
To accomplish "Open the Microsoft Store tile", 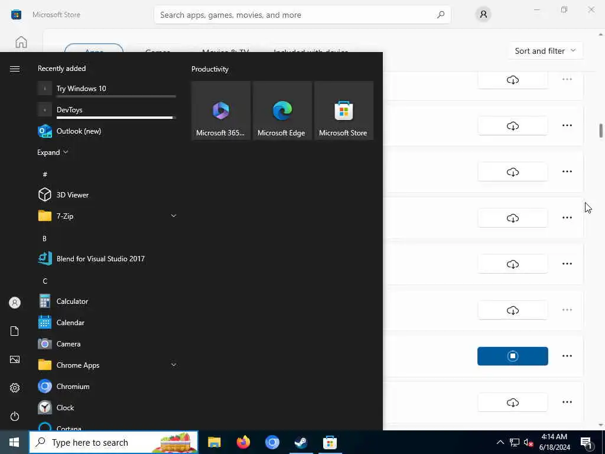I will [x=343, y=111].
